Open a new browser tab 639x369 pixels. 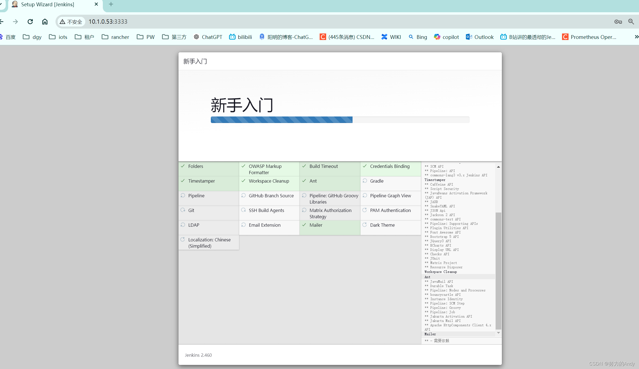click(111, 4)
